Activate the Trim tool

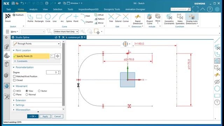[111, 18]
